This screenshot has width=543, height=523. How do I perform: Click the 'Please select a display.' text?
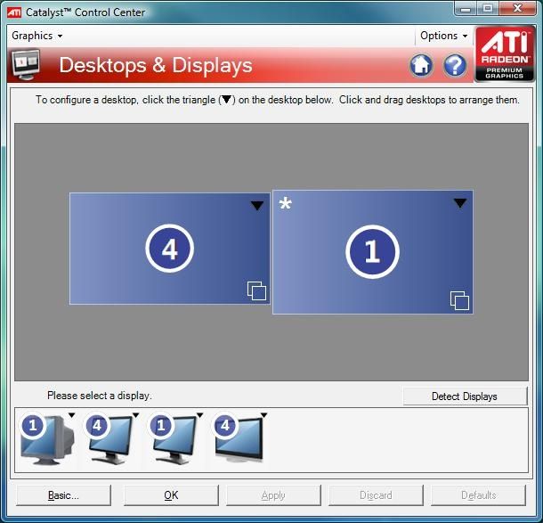point(100,396)
